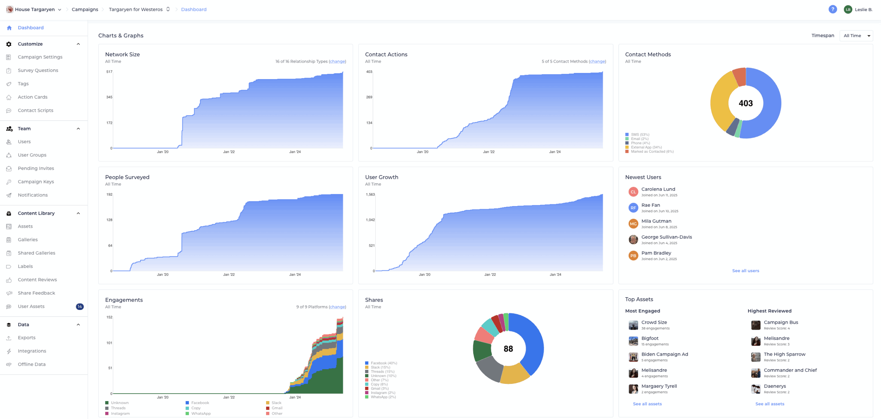Toggle the Unknown series in Engagements legend
Screen dimensions: 881x419
(x=119, y=402)
